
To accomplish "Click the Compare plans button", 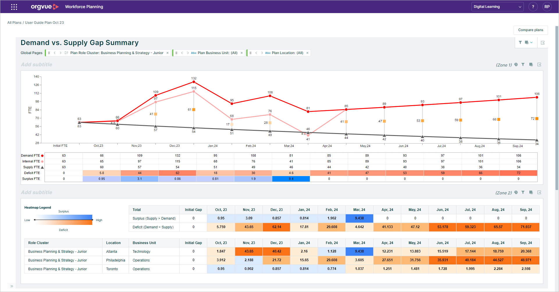I will click(x=530, y=30).
